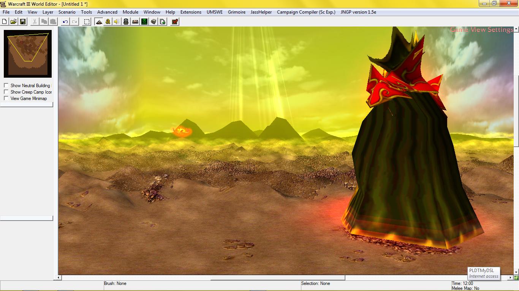Screen dimensions: 519x291
Task: Open the Object Editor helmet icon
Action: (x=126, y=22)
